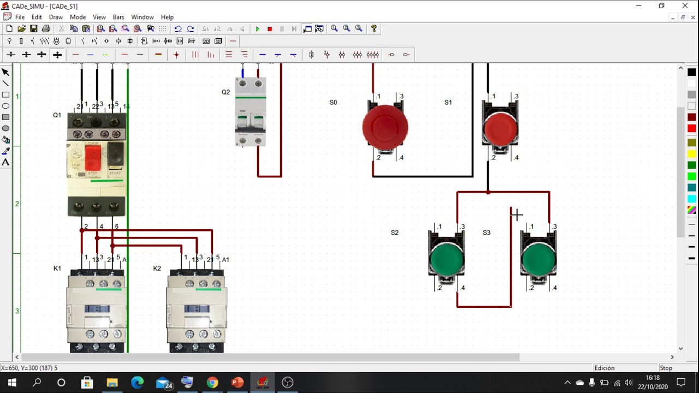The image size is (699, 393).
Task: Click the yellow help question mark icon
Action: point(374,28)
